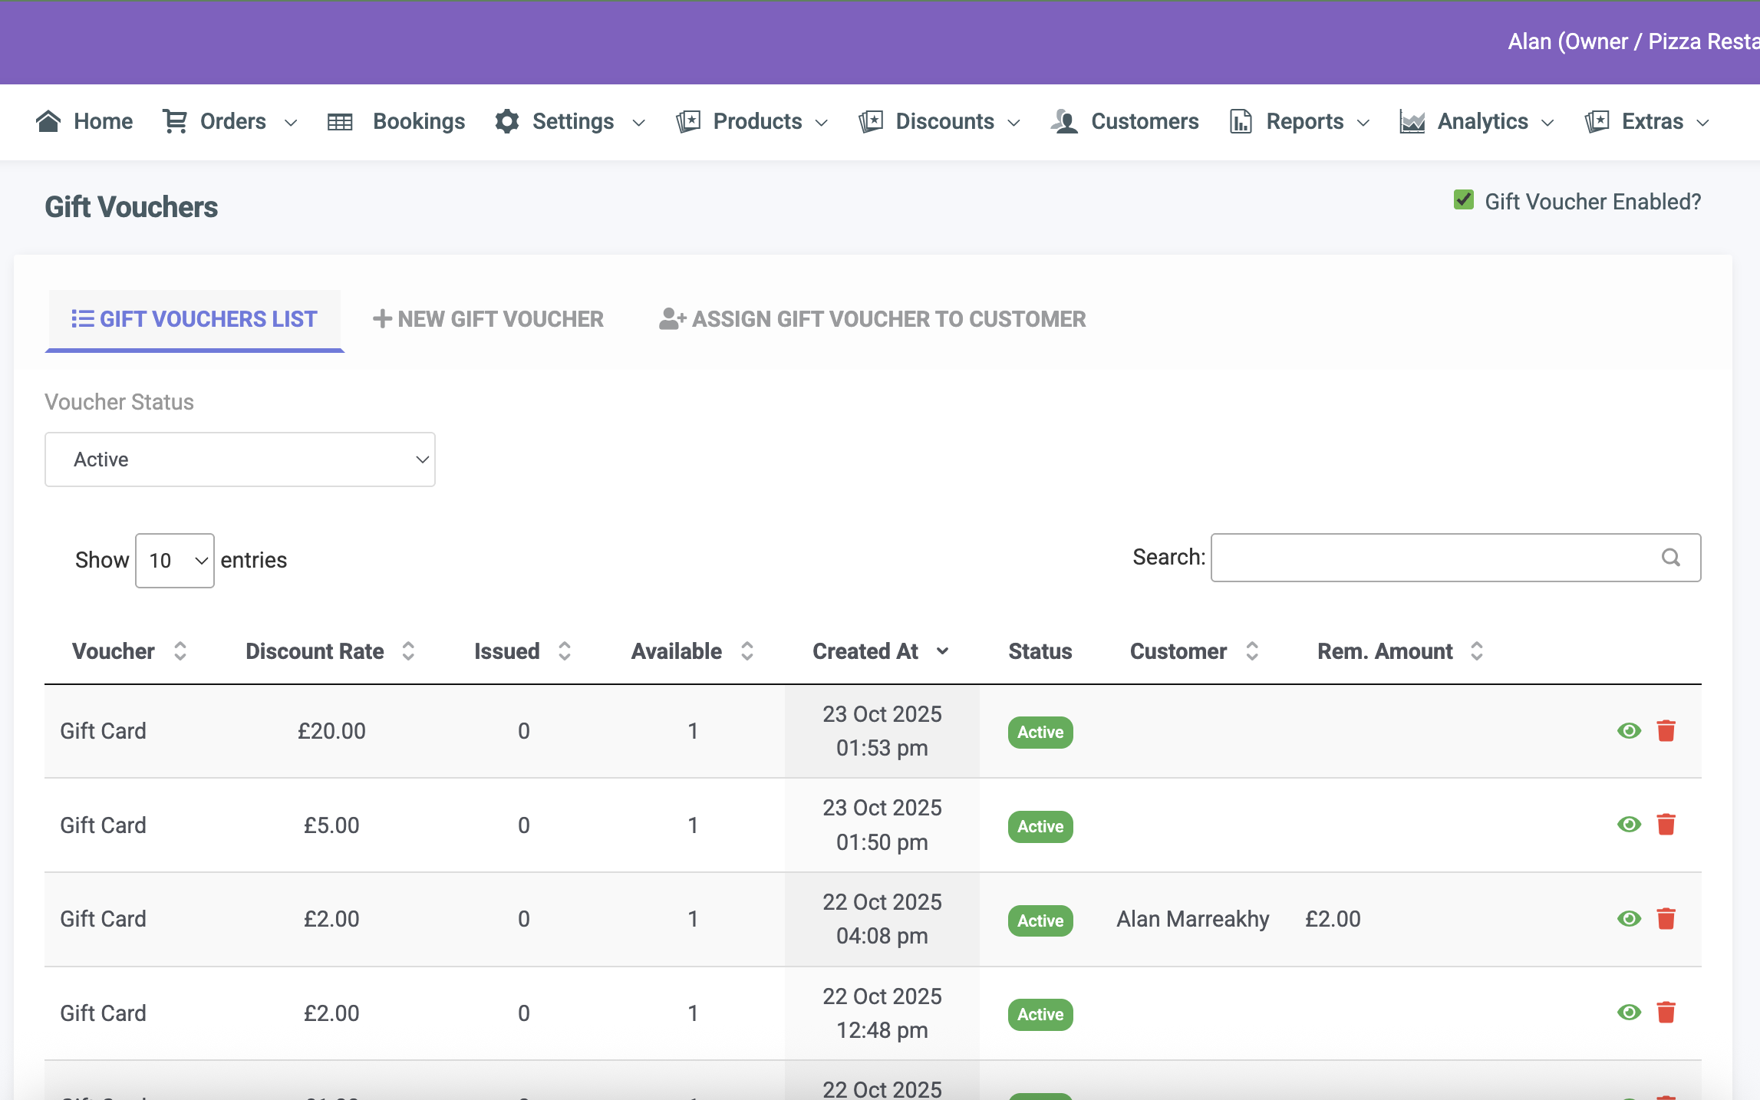Screen dimensions: 1760x1100
Task: Click the Home house icon
Action: click(x=48, y=121)
